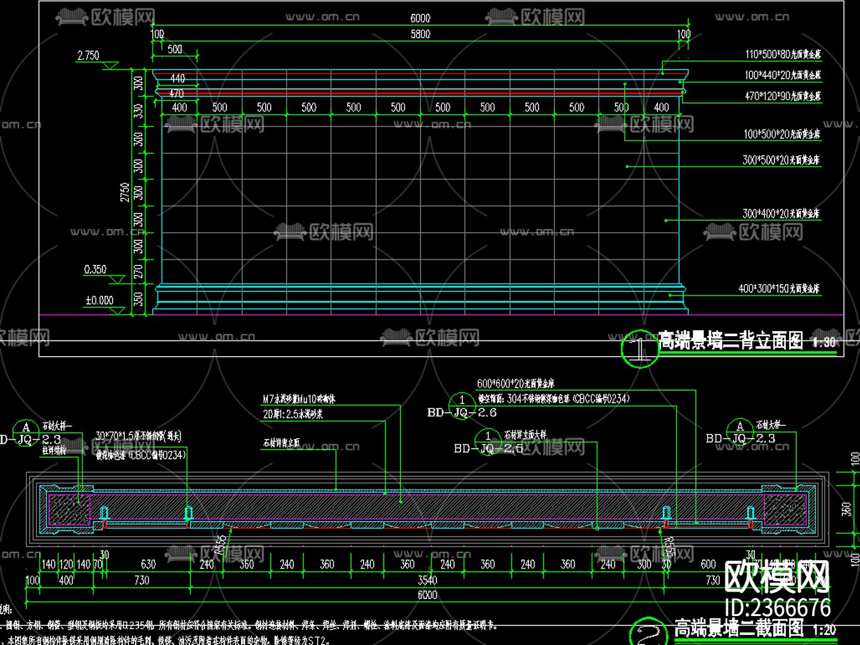Image resolution: width=860 pixels, height=645 pixels.
Task: Click drawing number circle 2 beside section title
Action: click(x=648, y=631)
